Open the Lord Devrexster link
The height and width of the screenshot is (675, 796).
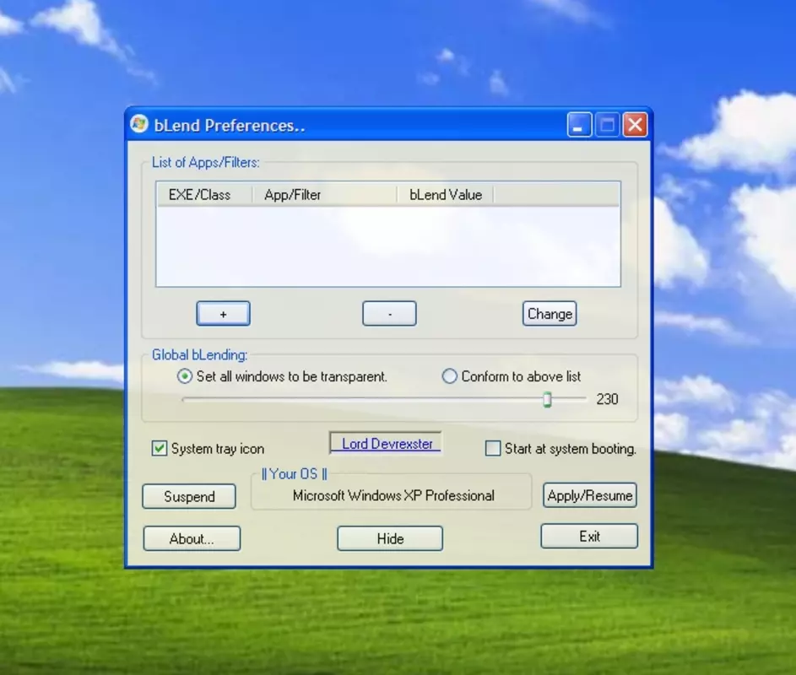click(387, 444)
